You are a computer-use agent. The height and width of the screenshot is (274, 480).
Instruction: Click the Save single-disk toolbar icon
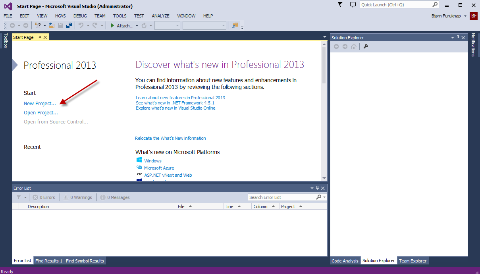(60, 25)
